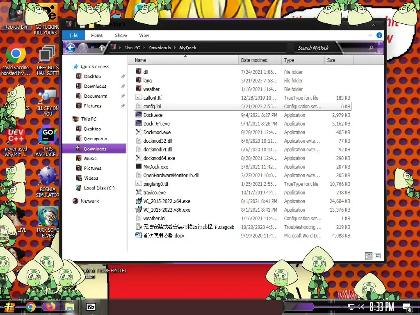
Task: Switch to large icons view layout button
Action: click(x=378, y=256)
